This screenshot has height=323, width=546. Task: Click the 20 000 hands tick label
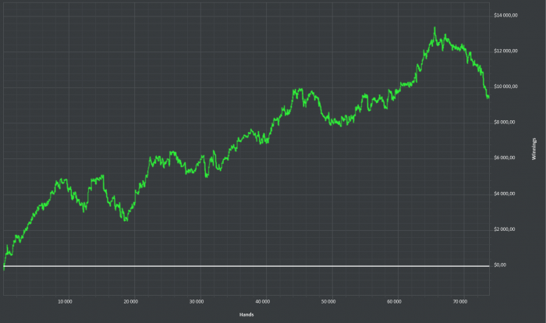click(x=130, y=301)
